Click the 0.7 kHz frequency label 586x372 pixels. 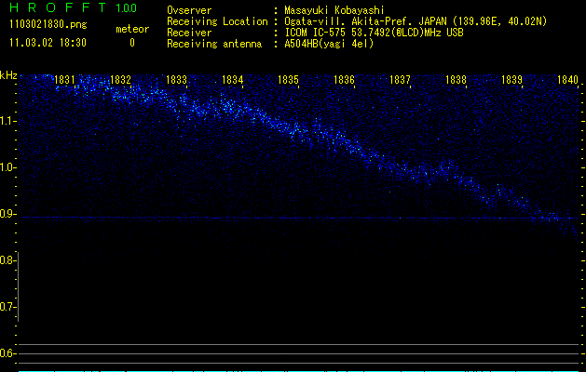coord(7,307)
